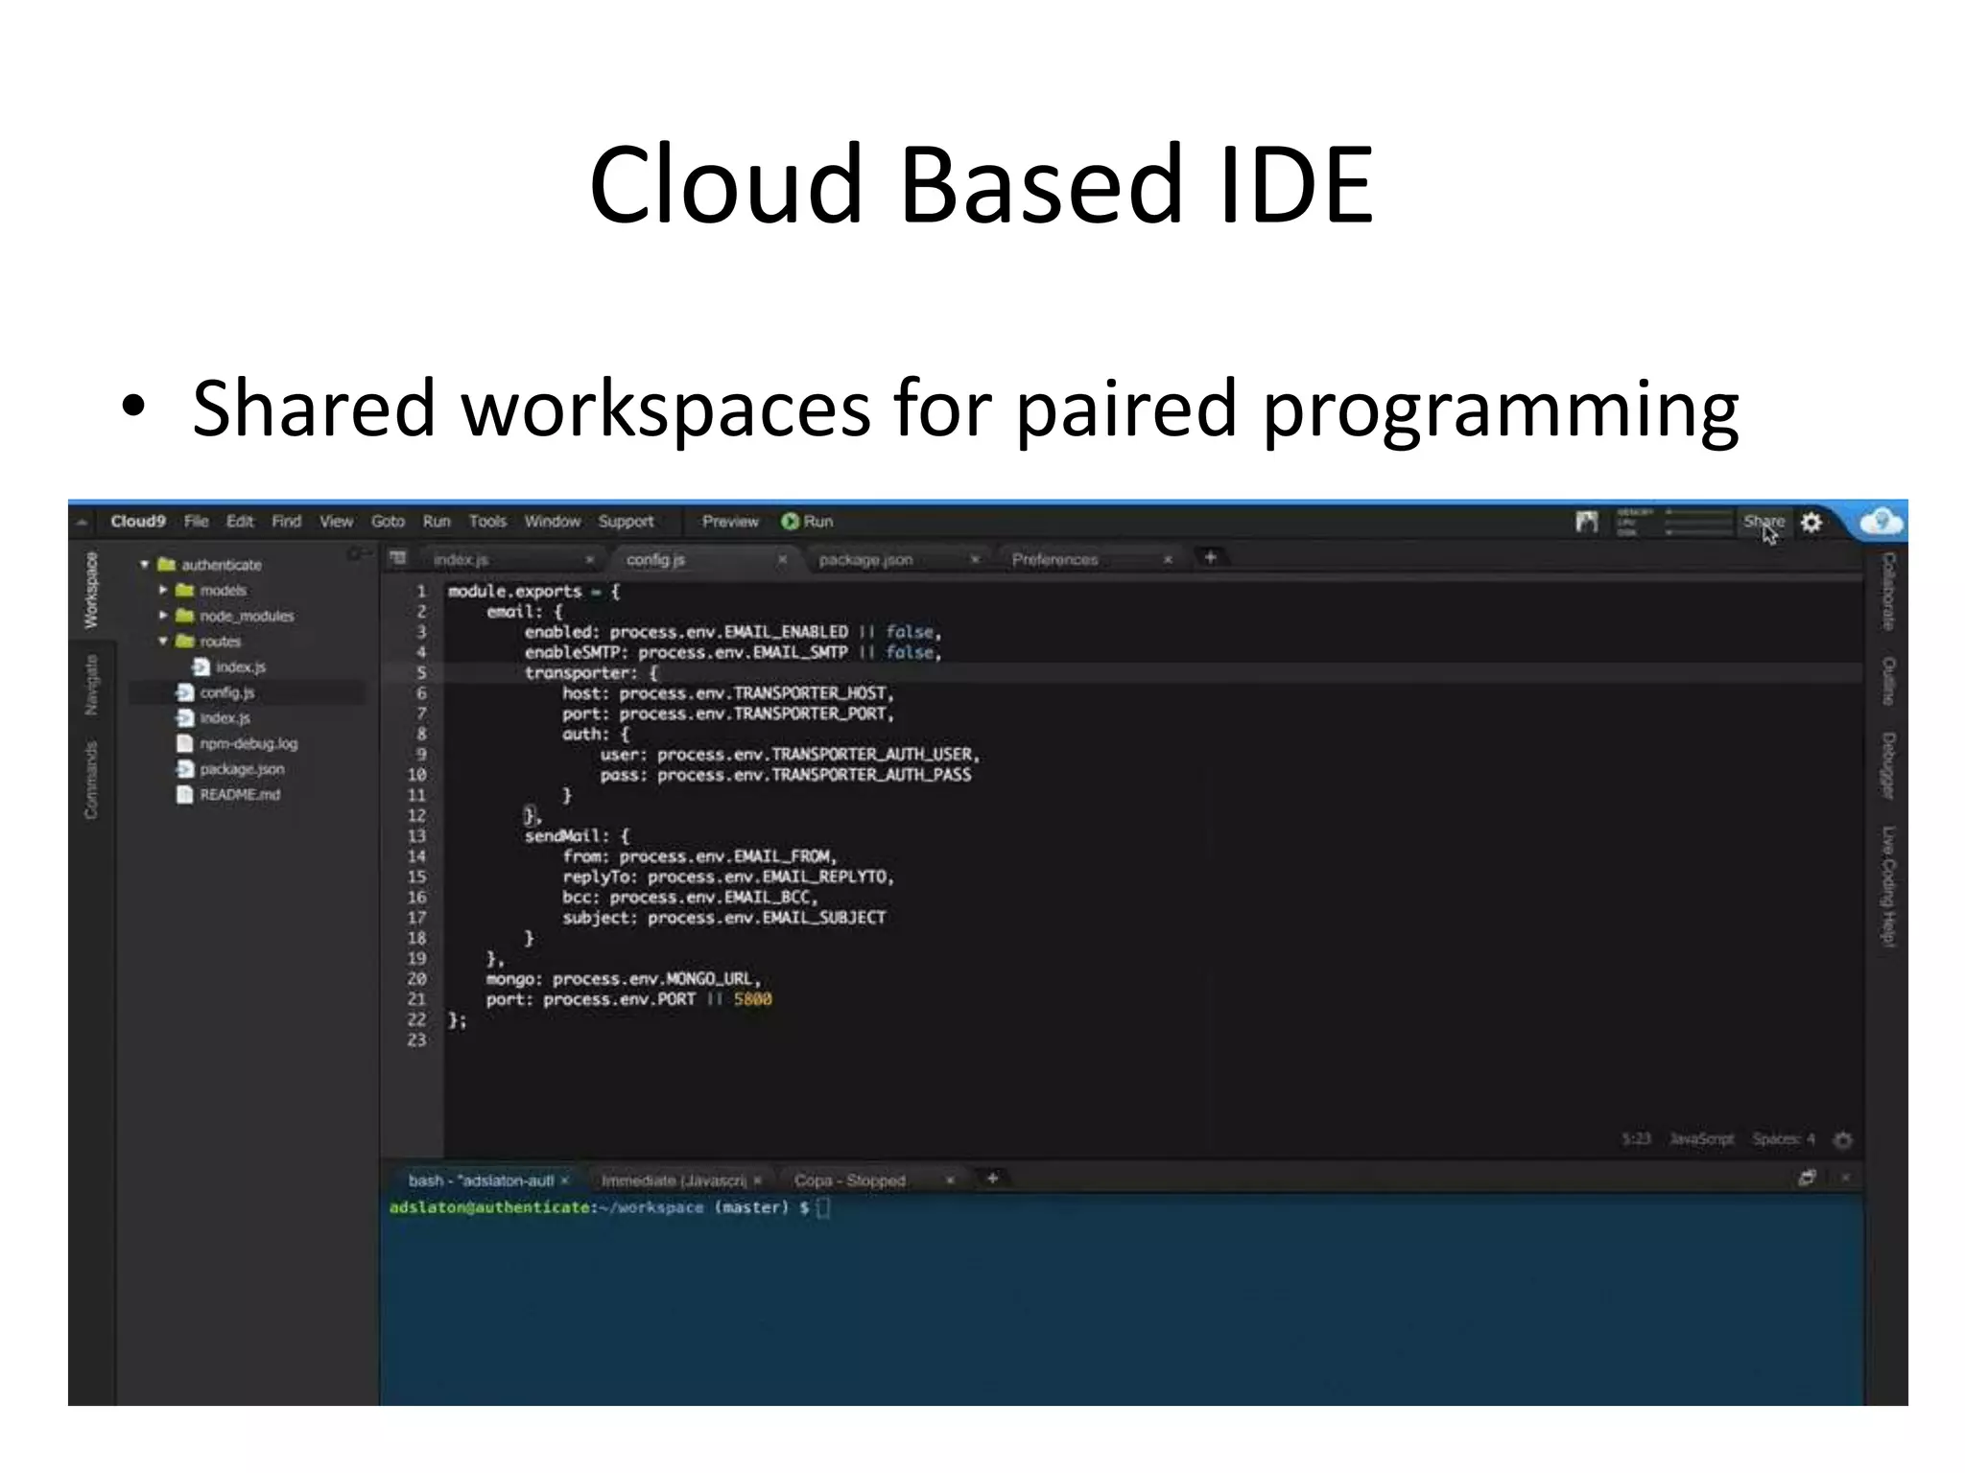Image resolution: width=1965 pixels, height=1473 pixels.
Task: Open the Goto menu
Action: (388, 522)
